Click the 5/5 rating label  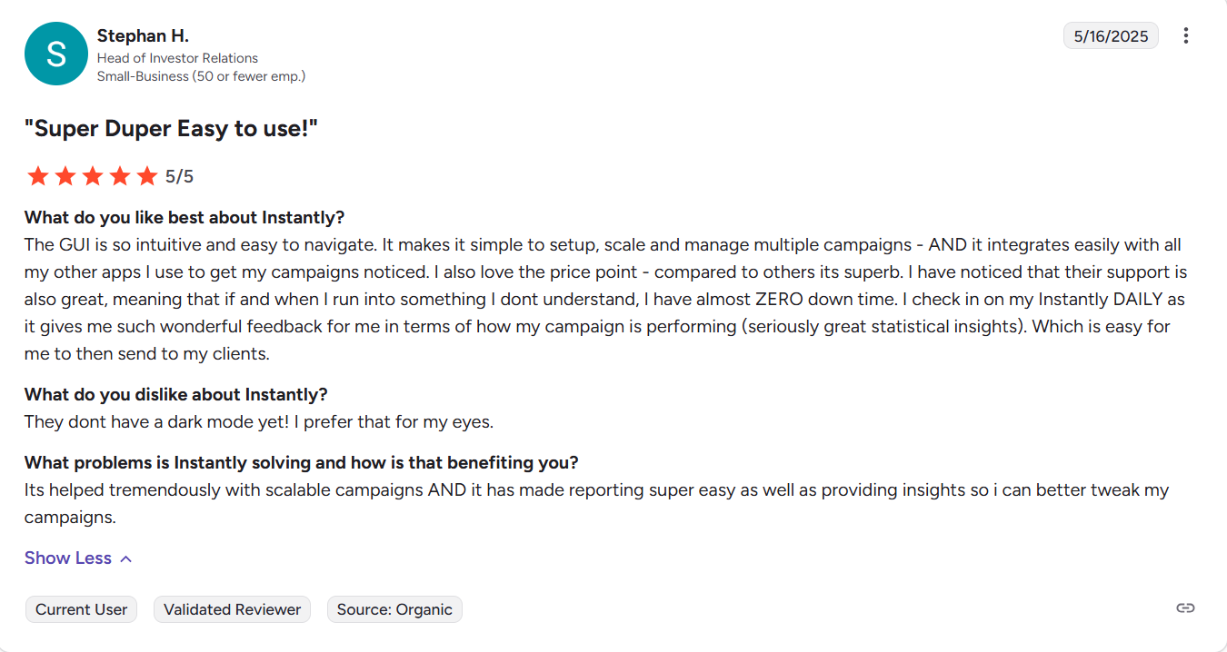(179, 175)
